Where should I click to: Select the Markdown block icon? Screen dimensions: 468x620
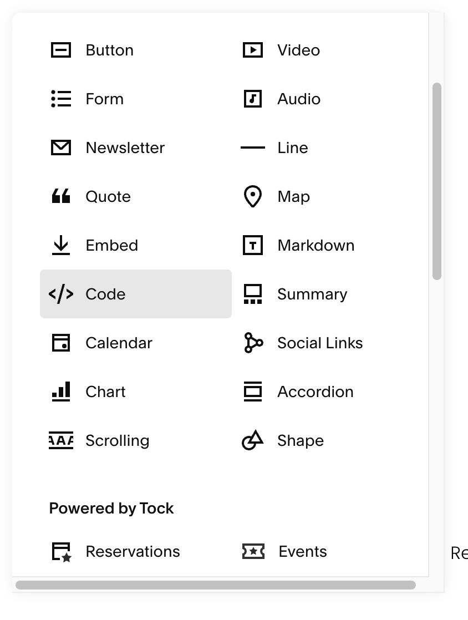(x=252, y=245)
